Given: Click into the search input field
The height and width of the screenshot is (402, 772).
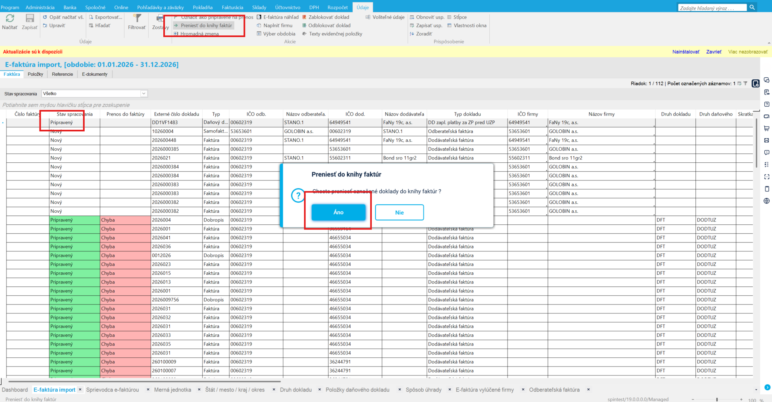Looking at the screenshot, I should click(712, 8).
